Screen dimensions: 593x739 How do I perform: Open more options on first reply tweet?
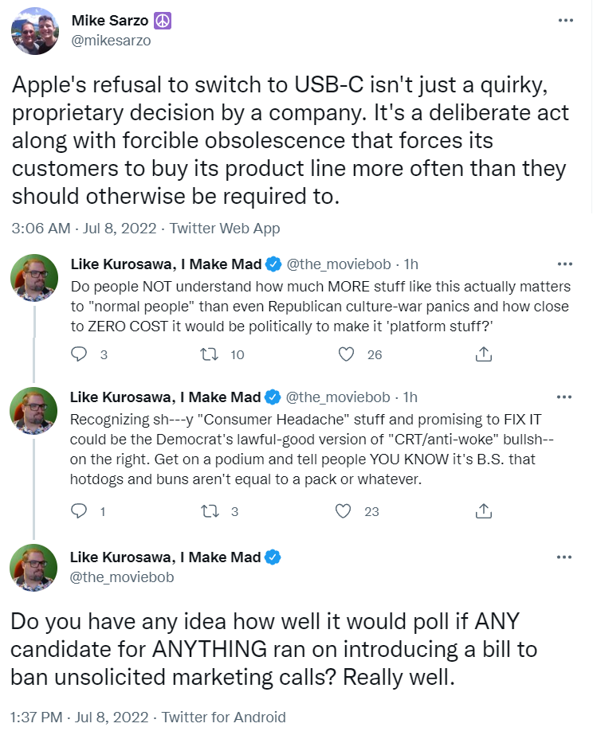point(565,263)
